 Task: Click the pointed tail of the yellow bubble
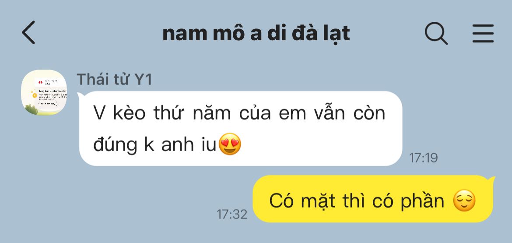tap(491, 181)
